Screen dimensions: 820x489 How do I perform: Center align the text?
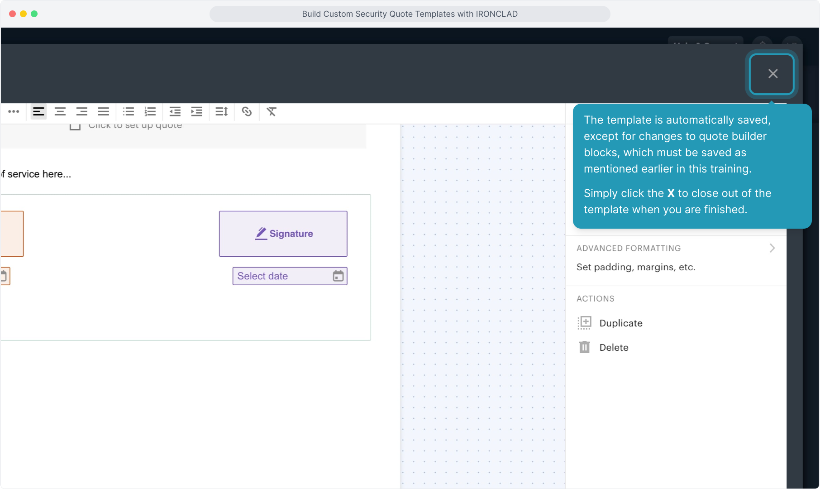click(60, 111)
